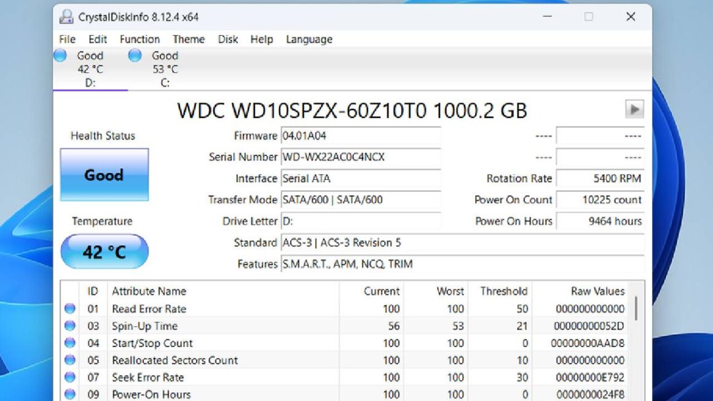Click status orb of Start/Stop Count row
Viewport: 713px width, 401px height.
click(x=70, y=343)
